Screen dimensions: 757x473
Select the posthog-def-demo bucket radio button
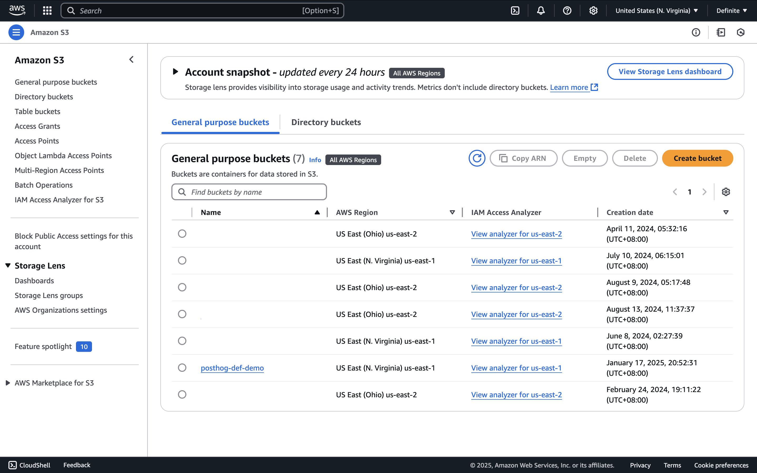click(182, 368)
